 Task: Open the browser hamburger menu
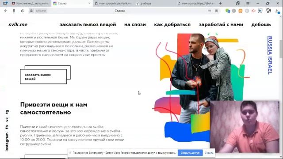pyautogui.click(x=248, y=3)
